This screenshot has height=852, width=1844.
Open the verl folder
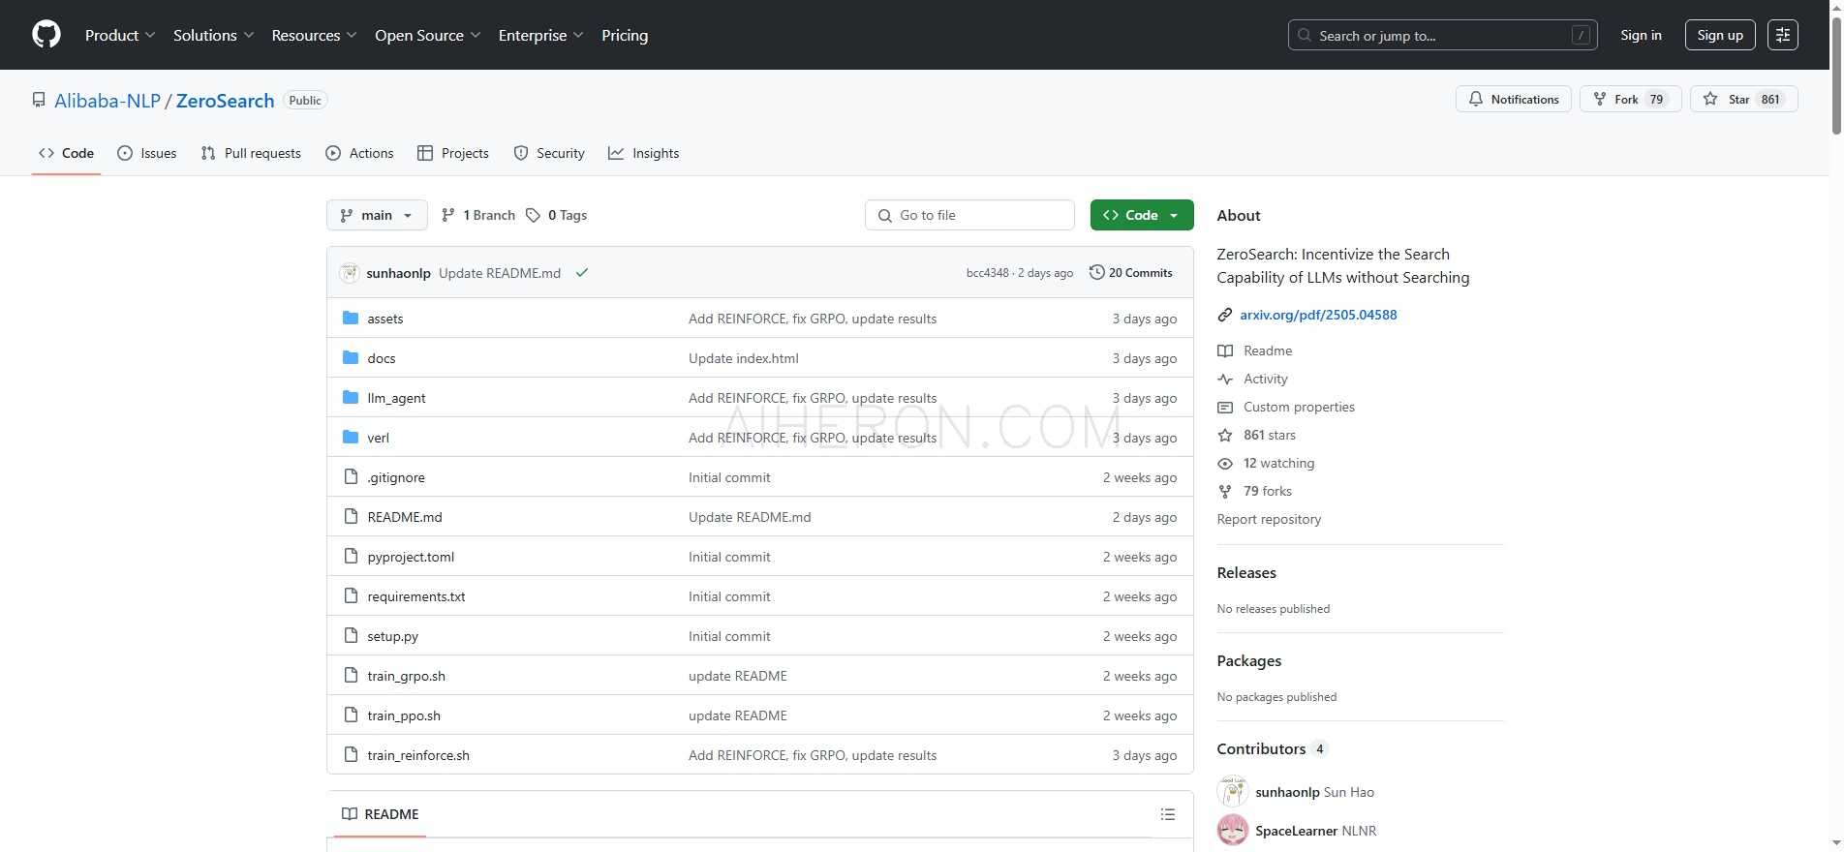[x=379, y=438]
